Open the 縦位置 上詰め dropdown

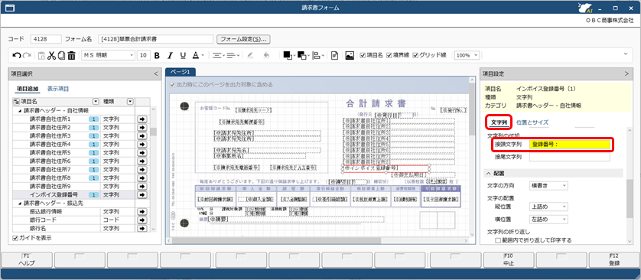pos(548,207)
